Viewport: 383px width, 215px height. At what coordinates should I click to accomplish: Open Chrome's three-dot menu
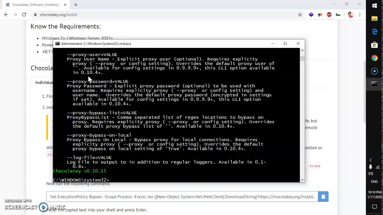coord(360,15)
